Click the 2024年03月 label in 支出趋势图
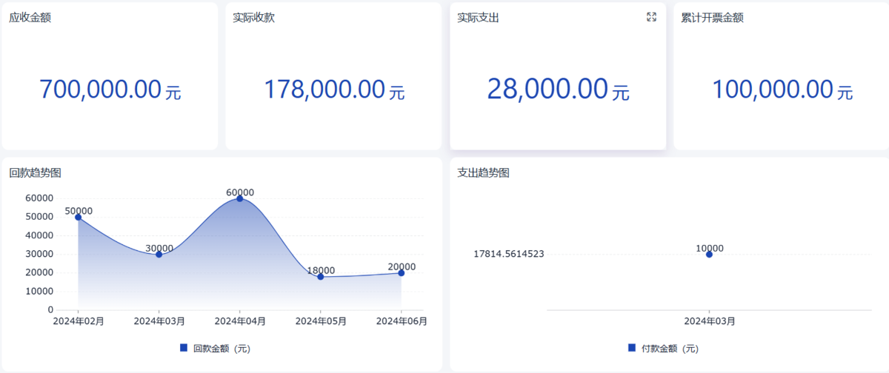Image resolution: width=889 pixels, height=373 pixels. coord(709,321)
